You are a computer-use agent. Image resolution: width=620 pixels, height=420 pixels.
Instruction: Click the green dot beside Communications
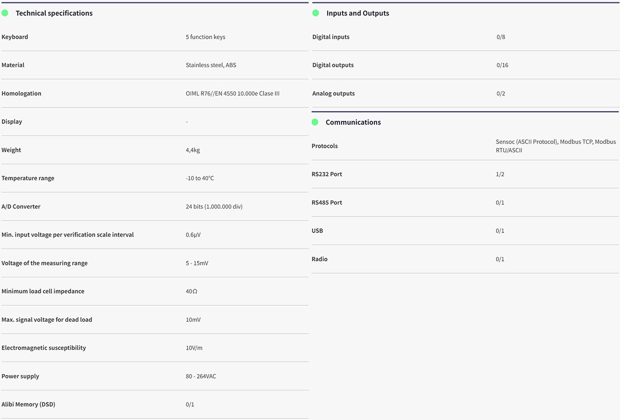(x=315, y=122)
